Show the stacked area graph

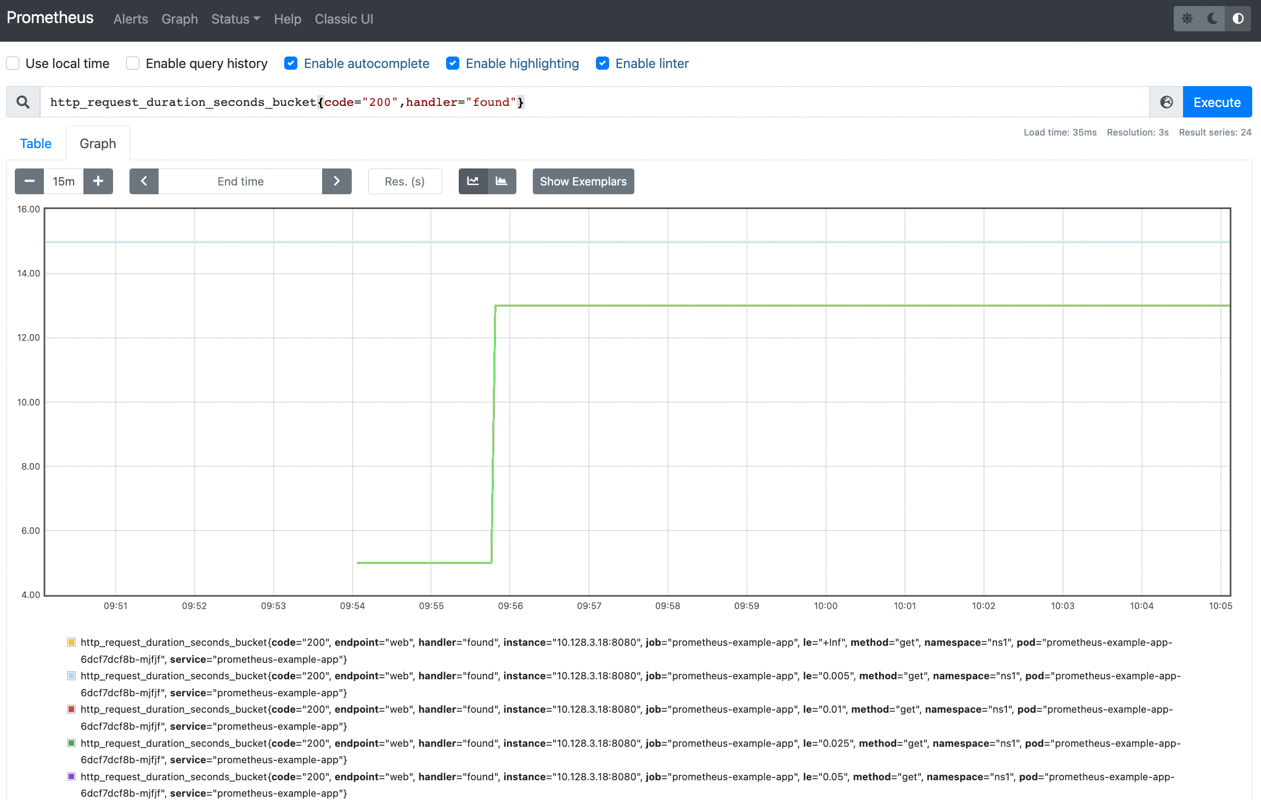[x=502, y=182]
